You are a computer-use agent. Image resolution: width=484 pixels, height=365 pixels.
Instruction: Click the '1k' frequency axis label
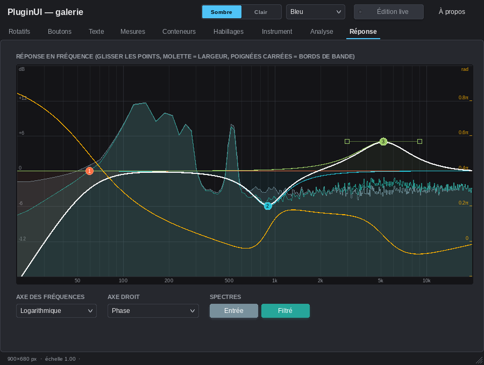click(x=275, y=281)
